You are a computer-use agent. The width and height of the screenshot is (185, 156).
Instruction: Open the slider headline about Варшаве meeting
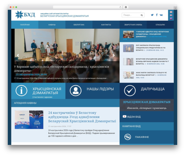point(61,69)
